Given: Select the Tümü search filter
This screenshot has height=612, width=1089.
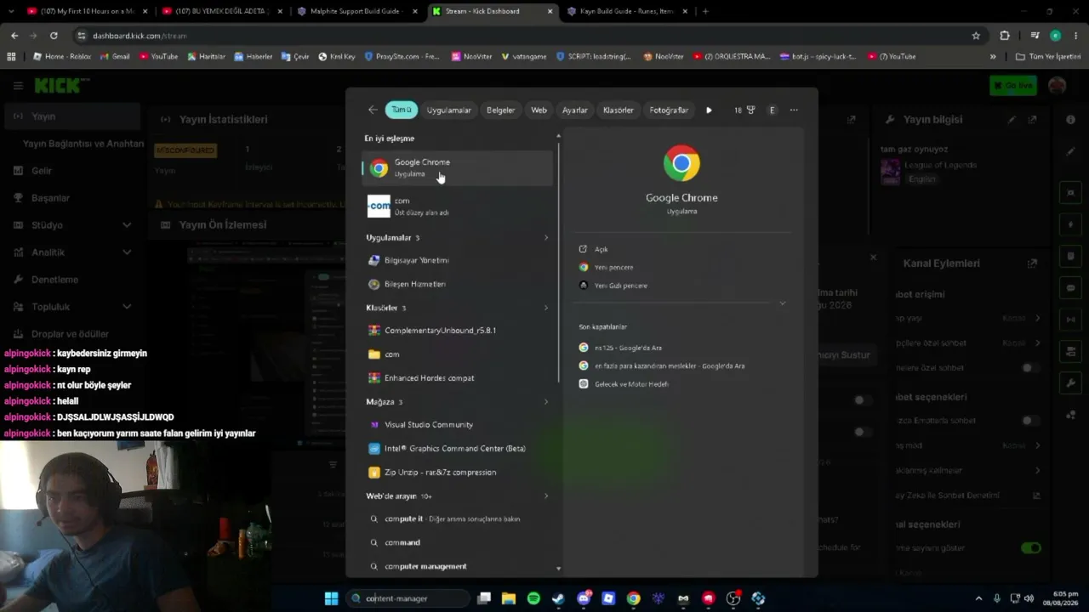Looking at the screenshot, I should point(402,110).
